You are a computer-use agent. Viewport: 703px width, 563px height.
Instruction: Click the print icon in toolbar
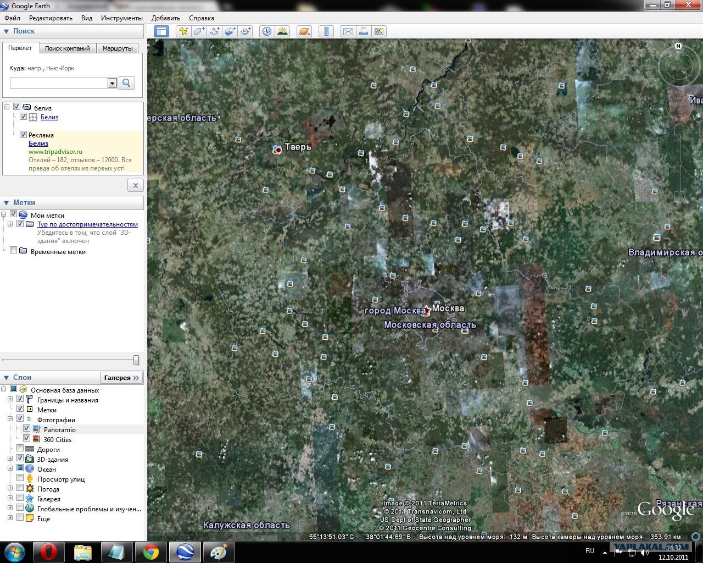pos(363,31)
